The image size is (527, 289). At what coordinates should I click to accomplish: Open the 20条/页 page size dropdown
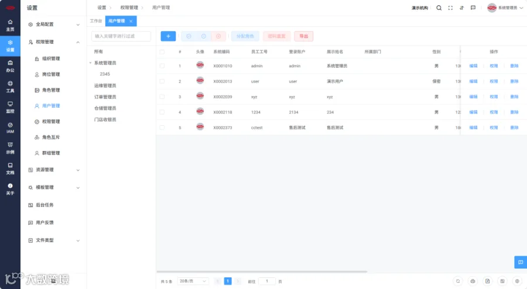(x=193, y=281)
